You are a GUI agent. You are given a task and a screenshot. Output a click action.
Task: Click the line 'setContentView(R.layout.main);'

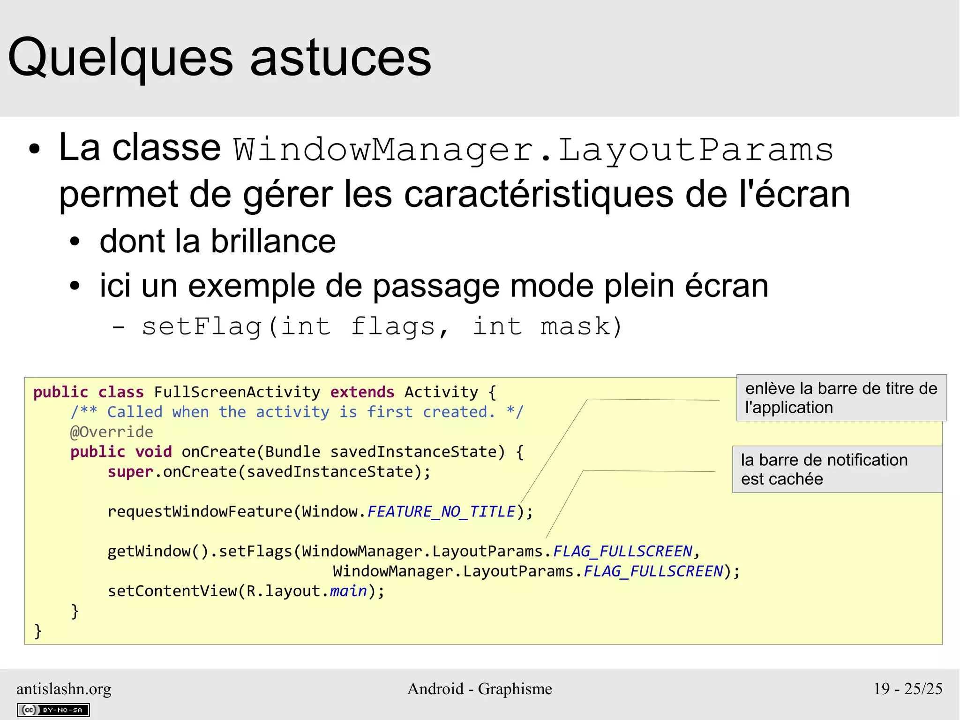(x=246, y=591)
